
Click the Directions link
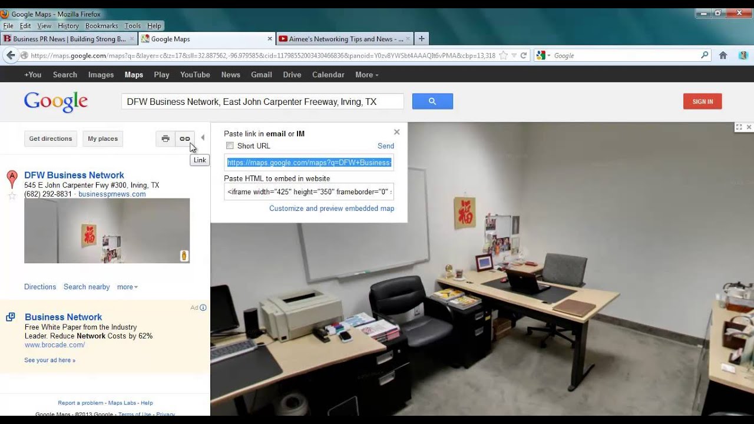point(40,287)
